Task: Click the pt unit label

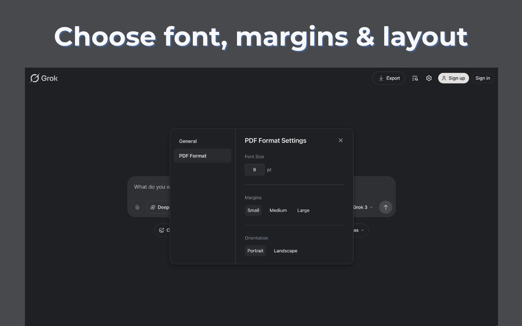Action: 269,170
